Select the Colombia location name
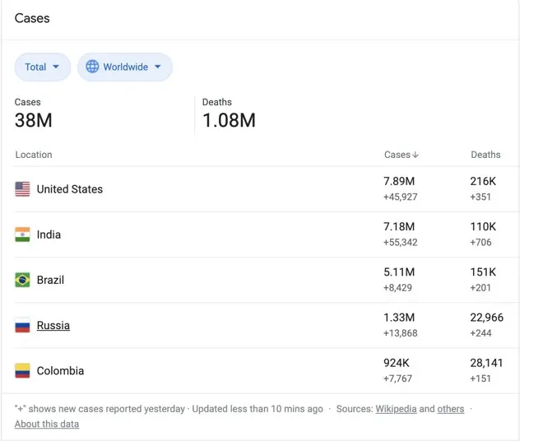Screen dimensions: 538x441 pos(60,371)
